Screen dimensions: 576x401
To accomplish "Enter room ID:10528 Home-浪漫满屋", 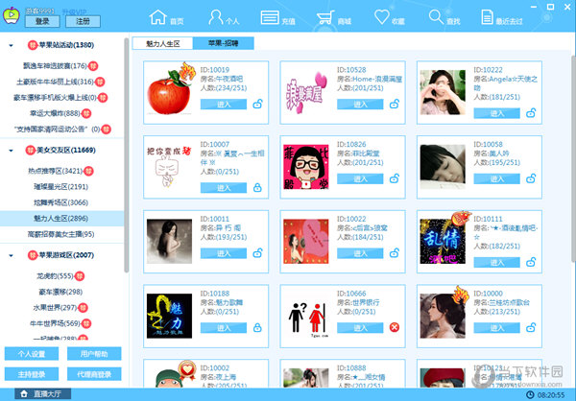I will tap(360, 105).
